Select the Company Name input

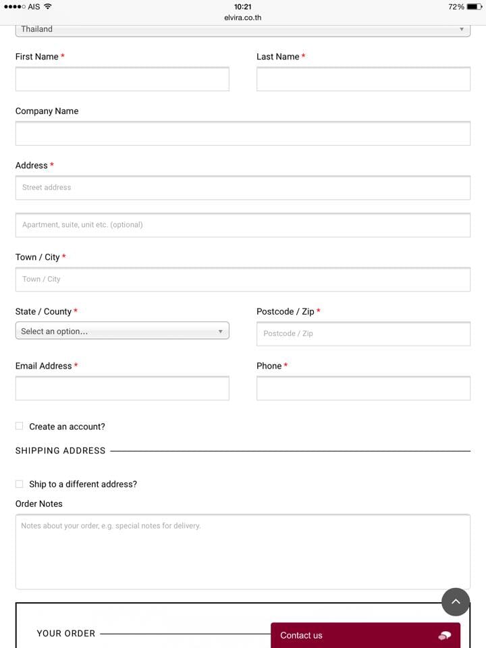pyautogui.click(x=243, y=134)
